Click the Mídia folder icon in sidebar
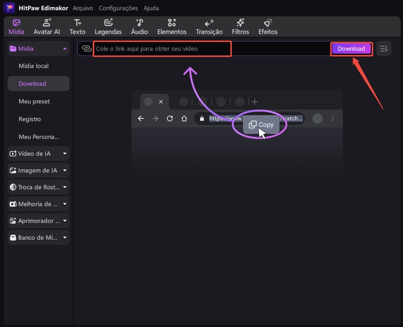Image resolution: width=403 pixels, height=327 pixels. click(x=13, y=48)
